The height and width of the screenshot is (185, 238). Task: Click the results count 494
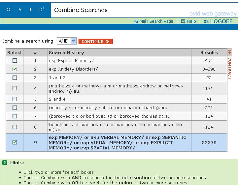[x=209, y=60]
